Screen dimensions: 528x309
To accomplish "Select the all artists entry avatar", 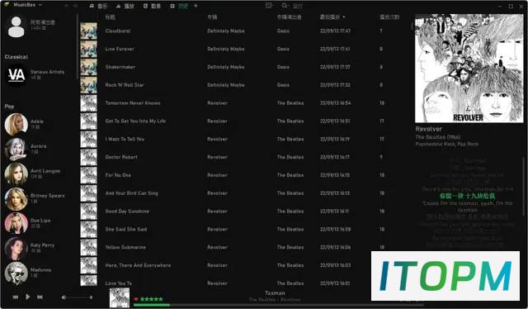I will [x=16, y=26].
